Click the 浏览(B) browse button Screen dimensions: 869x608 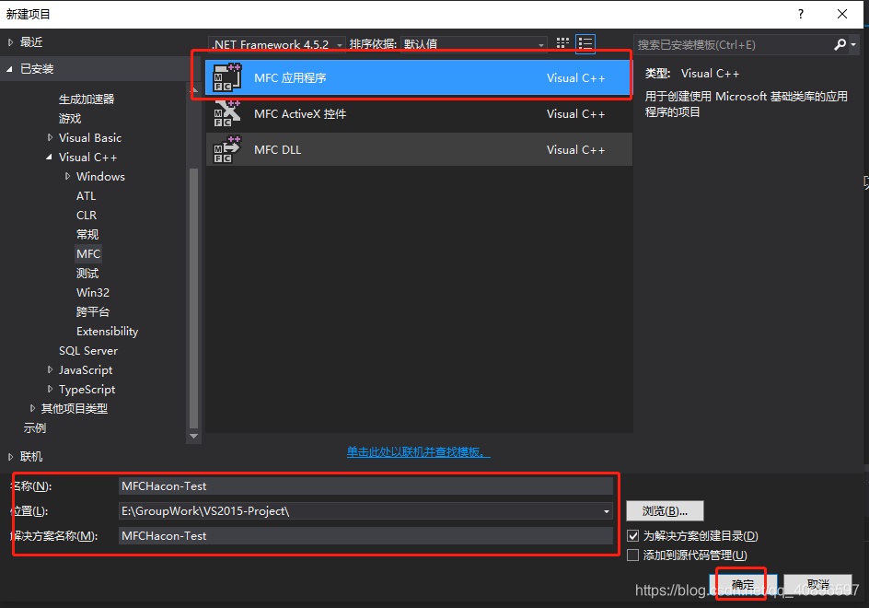(665, 510)
